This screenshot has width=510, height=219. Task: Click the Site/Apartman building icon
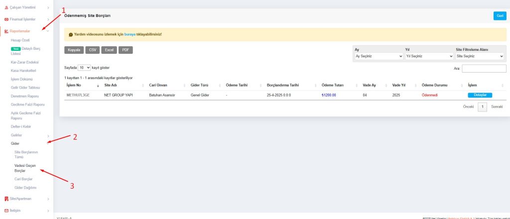point(6,199)
